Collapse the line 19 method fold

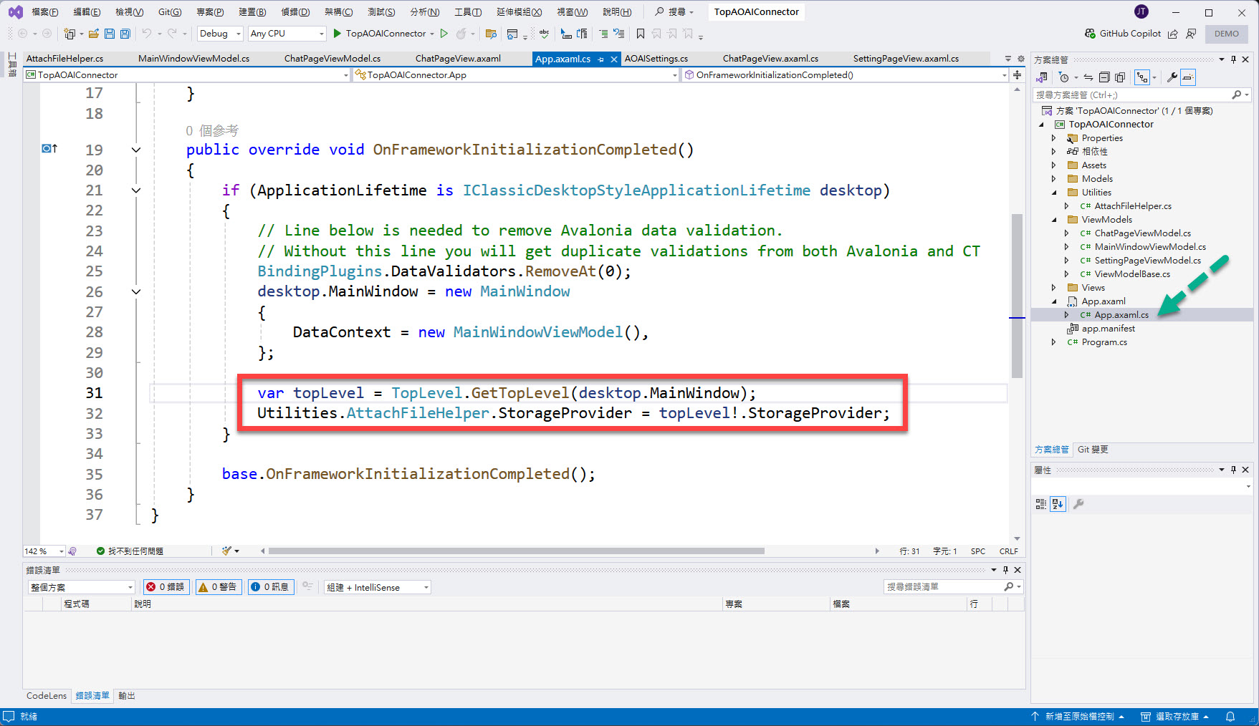coord(136,150)
